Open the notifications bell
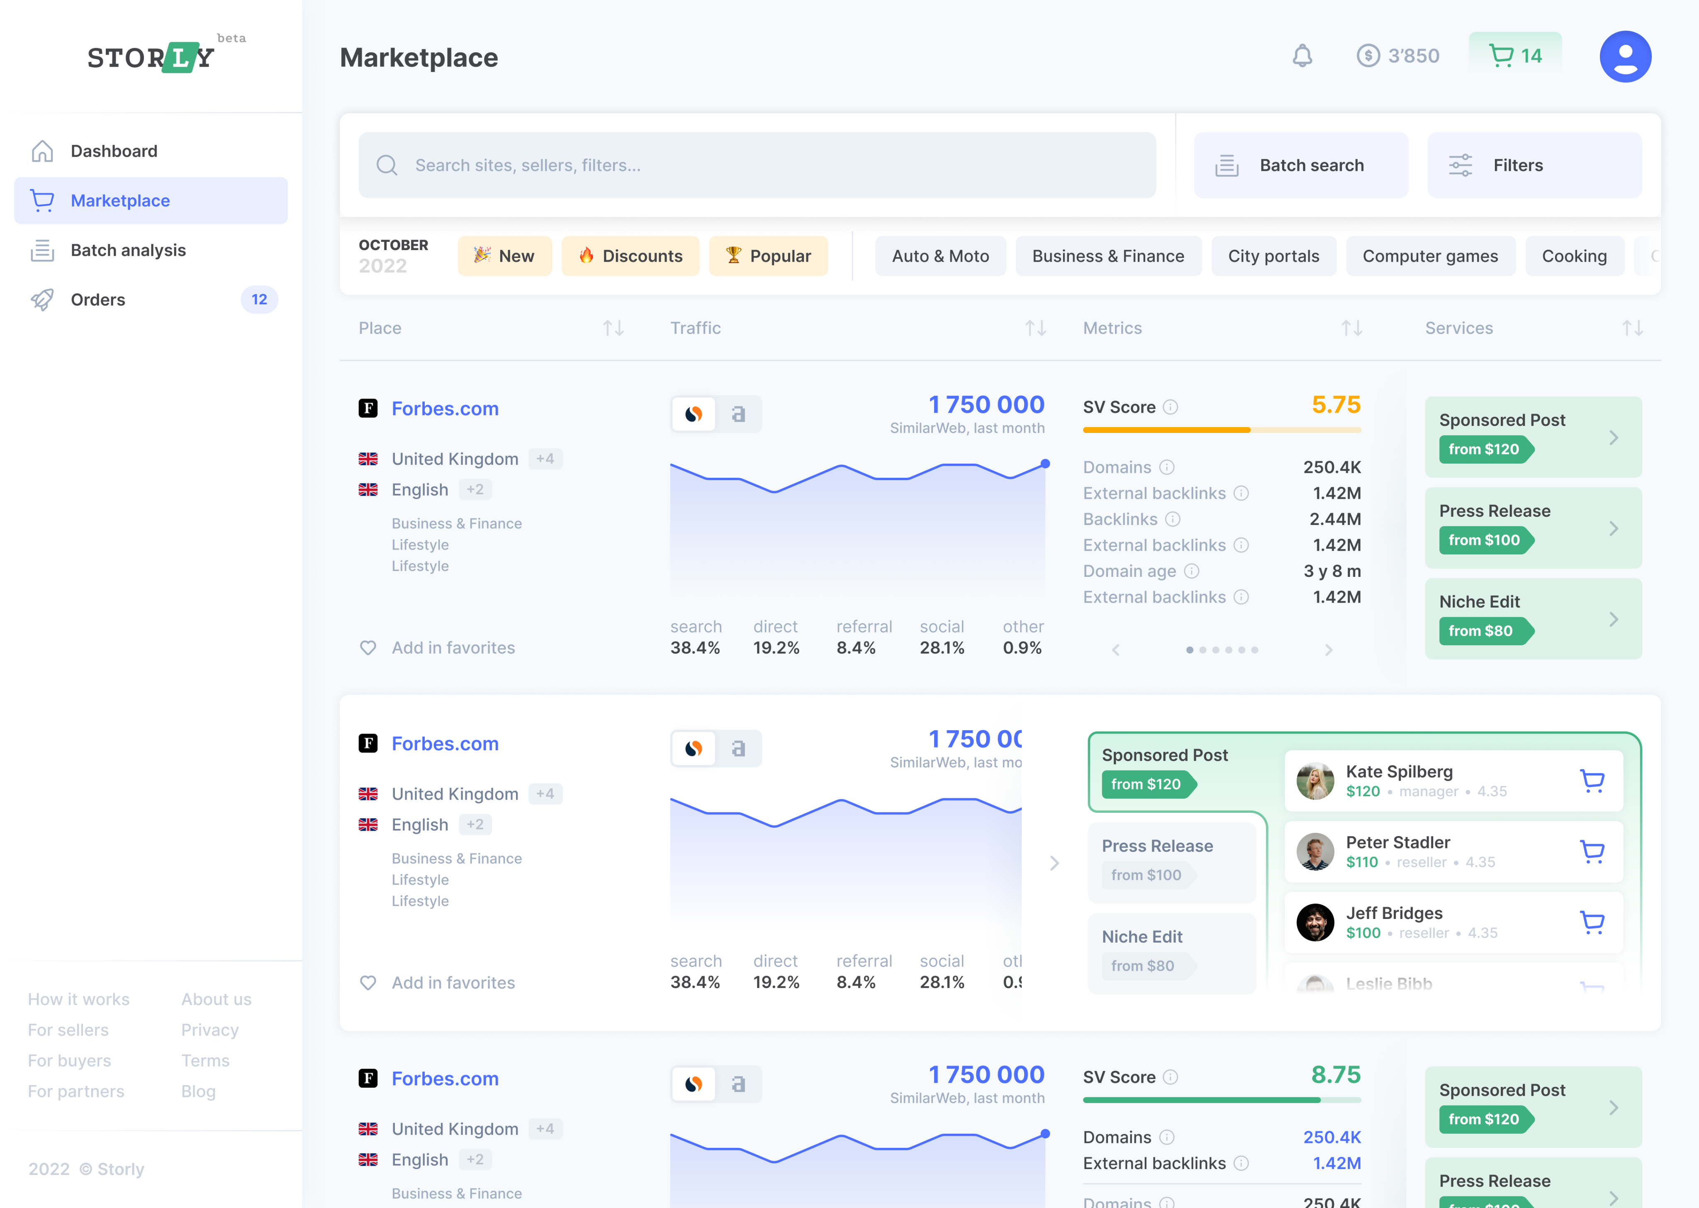 1302,56
